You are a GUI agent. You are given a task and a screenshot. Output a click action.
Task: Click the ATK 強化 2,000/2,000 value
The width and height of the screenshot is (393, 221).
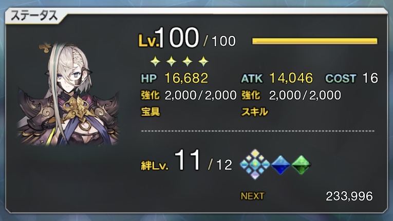pos(305,95)
